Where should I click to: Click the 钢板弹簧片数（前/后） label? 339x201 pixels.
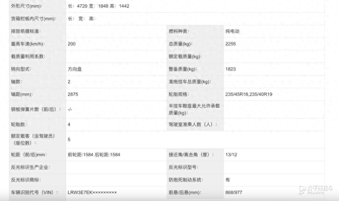(x=36, y=109)
